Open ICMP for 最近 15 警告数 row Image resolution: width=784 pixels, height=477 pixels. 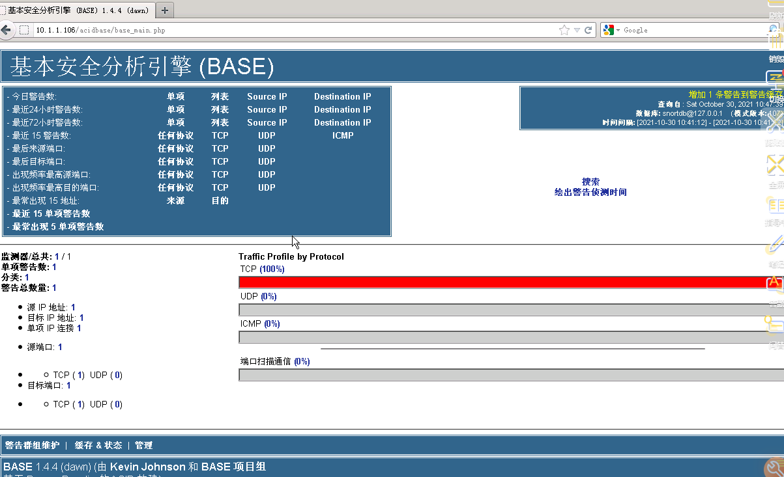point(343,135)
